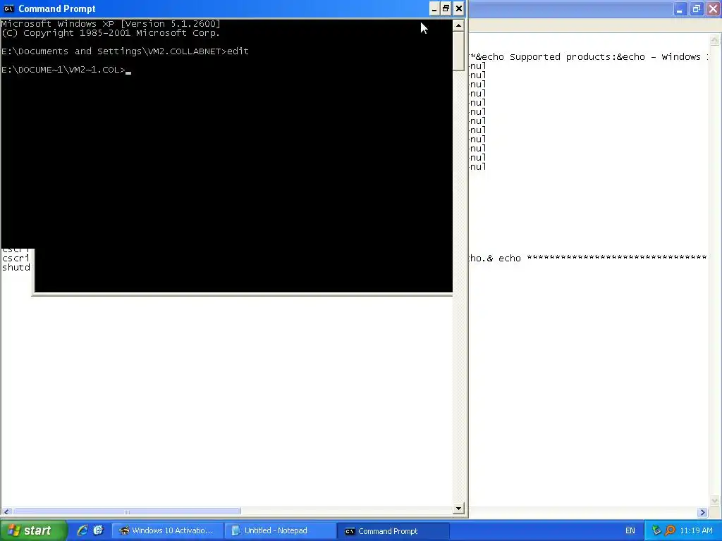Minimize the Command Prompt window
The width and height of the screenshot is (722, 541).
(x=434, y=8)
